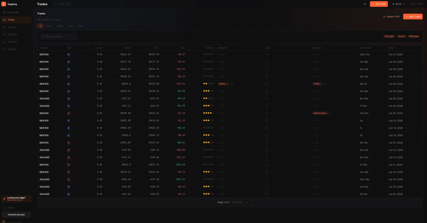This screenshot has height=223, width=427.
Task: Click the previous page arrow
Action: pyautogui.click(x=213, y=202)
